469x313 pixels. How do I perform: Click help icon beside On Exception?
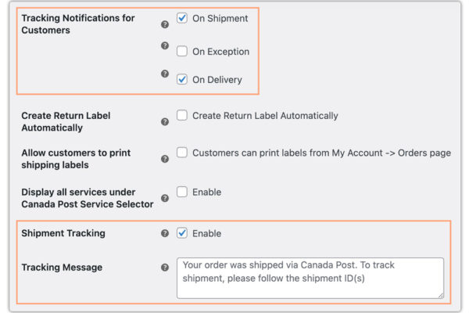165,45
